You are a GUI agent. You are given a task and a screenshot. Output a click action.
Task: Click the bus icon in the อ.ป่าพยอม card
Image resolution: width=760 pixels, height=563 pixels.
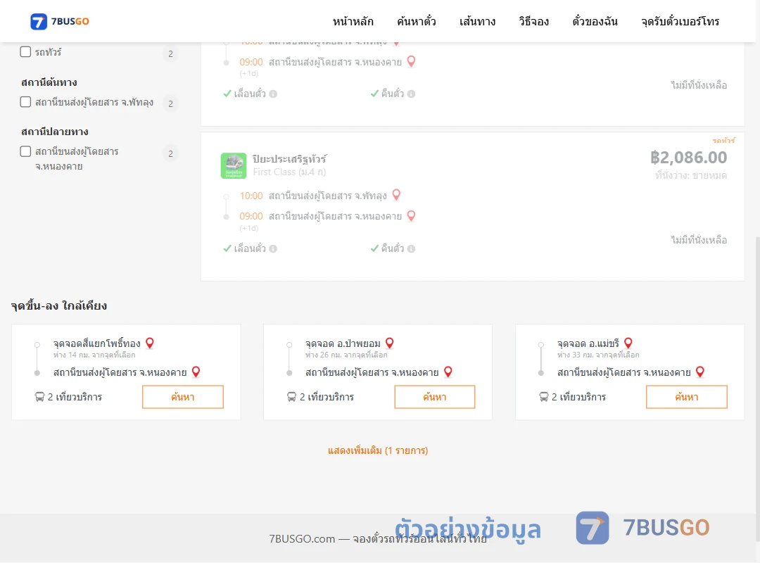click(x=292, y=397)
